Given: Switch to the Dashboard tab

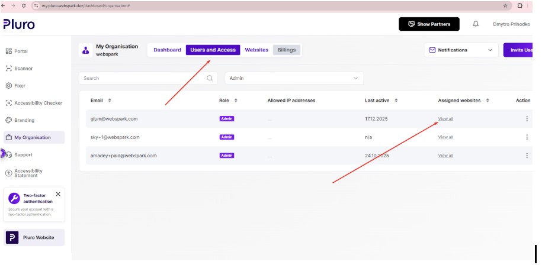Looking at the screenshot, I should click(167, 50).
